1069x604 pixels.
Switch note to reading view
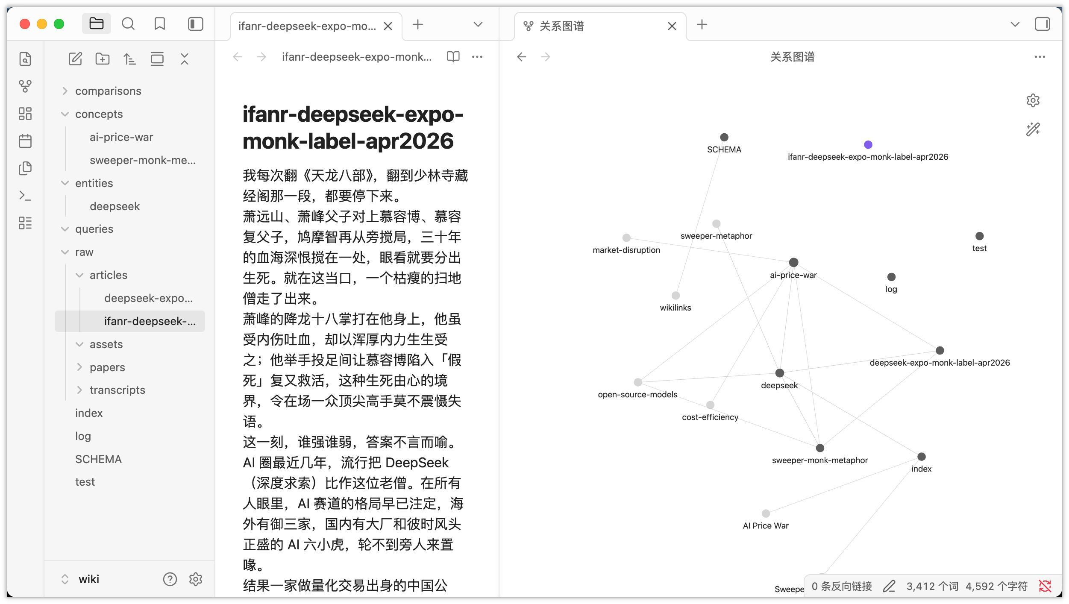453,57
